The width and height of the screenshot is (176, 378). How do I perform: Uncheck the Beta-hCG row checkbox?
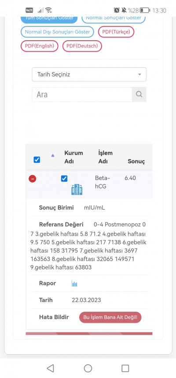click(64, 179)
